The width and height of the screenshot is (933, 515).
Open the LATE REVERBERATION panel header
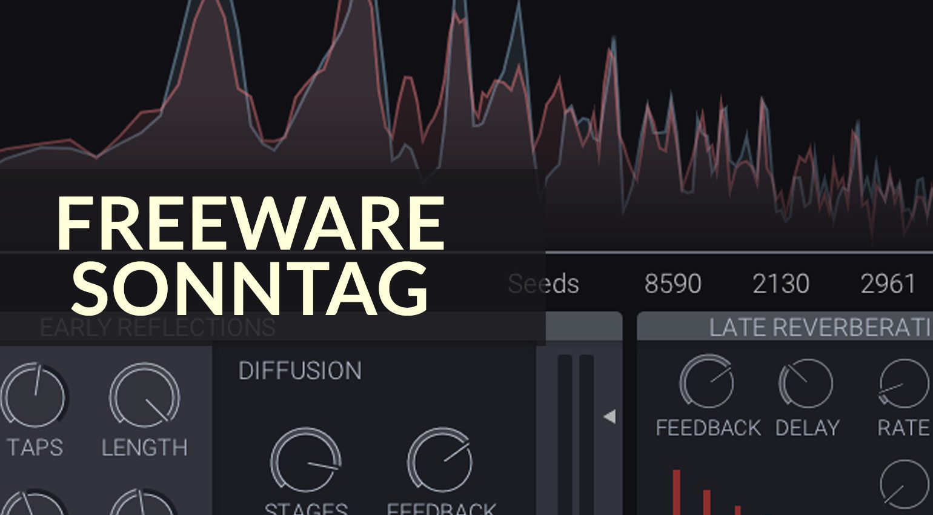click(785, 327)
